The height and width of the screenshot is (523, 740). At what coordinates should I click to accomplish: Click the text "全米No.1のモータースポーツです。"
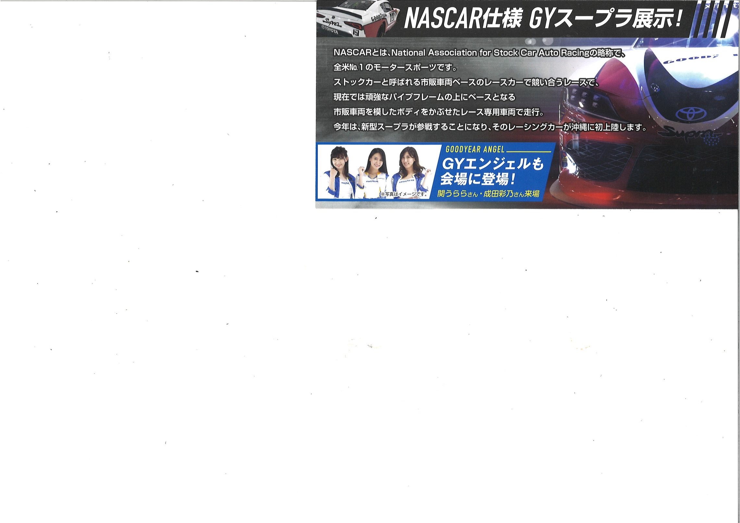click(x=395, y=67)
